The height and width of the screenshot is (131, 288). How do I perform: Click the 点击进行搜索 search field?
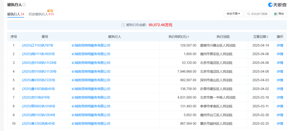pyautogui.click(x=257, y=14)
